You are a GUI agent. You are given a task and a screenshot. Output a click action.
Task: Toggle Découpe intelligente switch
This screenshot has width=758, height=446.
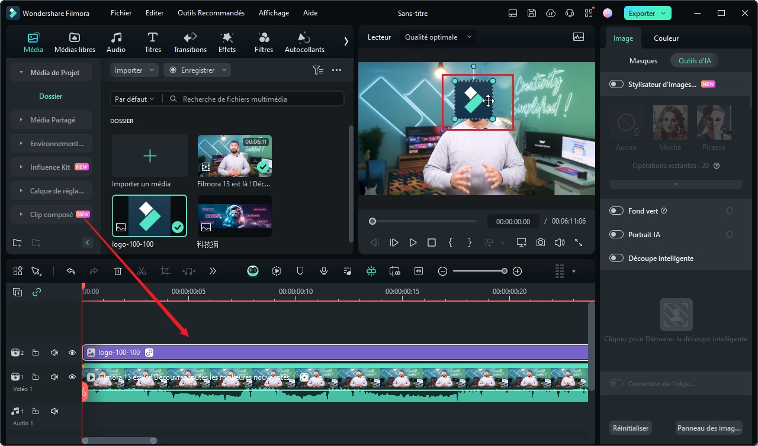616,258
